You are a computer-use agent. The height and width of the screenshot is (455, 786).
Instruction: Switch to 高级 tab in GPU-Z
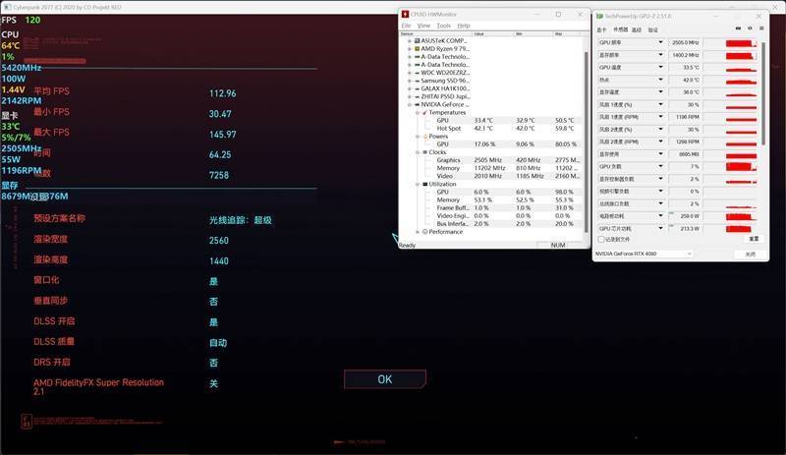tap(637, 30)
